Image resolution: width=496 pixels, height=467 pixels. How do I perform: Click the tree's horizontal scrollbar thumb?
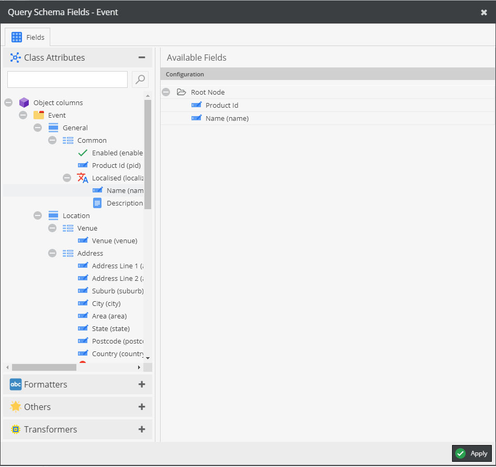pyautogui.click(x=44, y=368)
